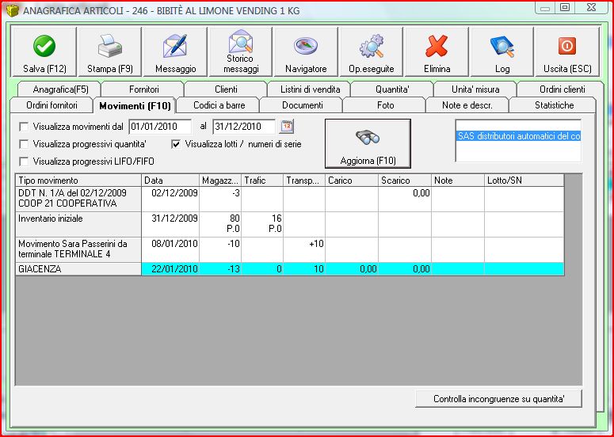This screenshot has width=614, height=437.
Task: Open Op.eseguite gears button
Action: point(372,51)
